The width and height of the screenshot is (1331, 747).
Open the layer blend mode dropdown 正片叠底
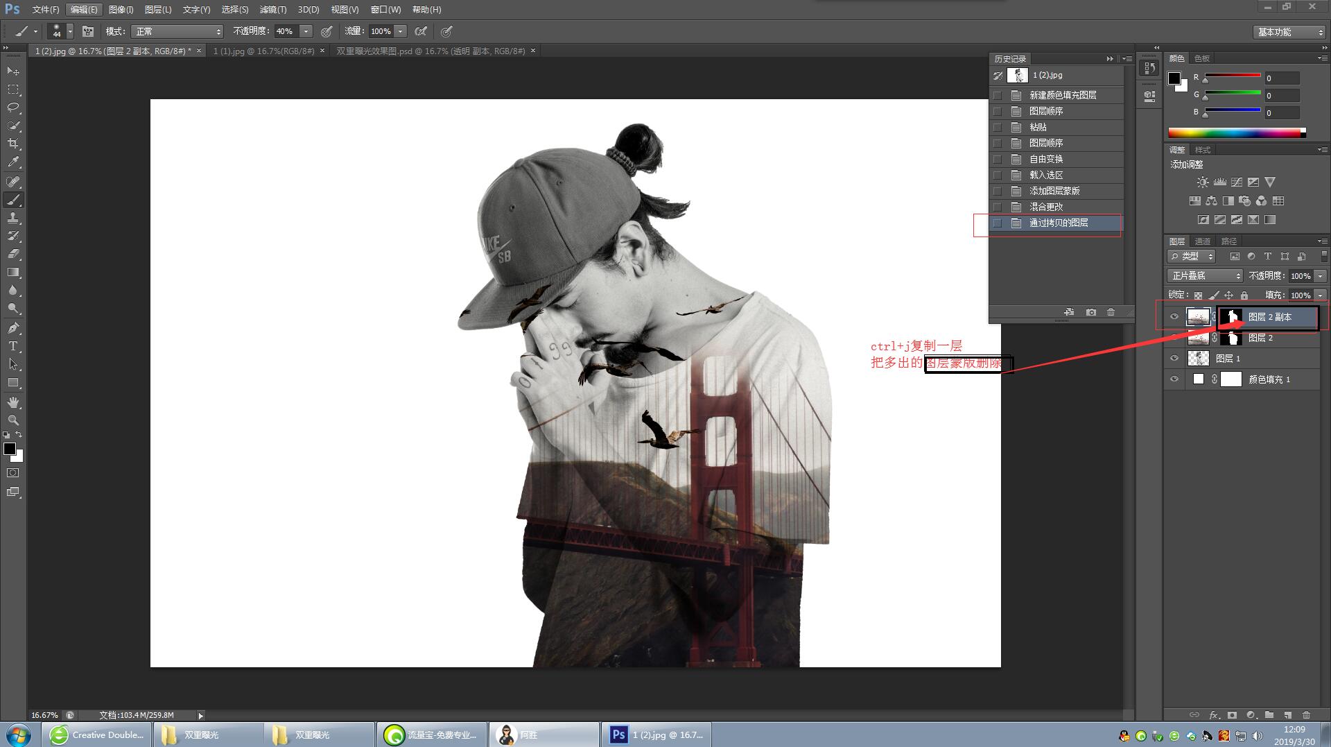coord(1206,276)
